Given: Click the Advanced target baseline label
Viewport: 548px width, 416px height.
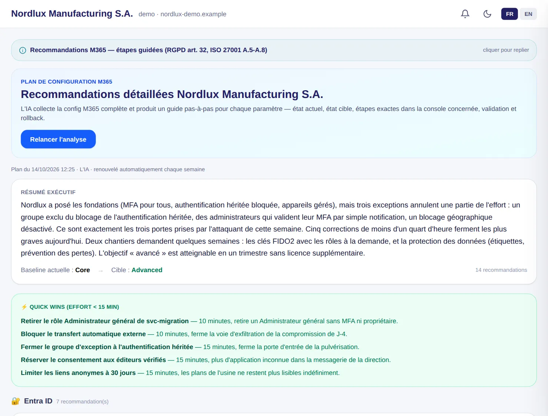Looking at the screenshot, I should tap(147, 270).
